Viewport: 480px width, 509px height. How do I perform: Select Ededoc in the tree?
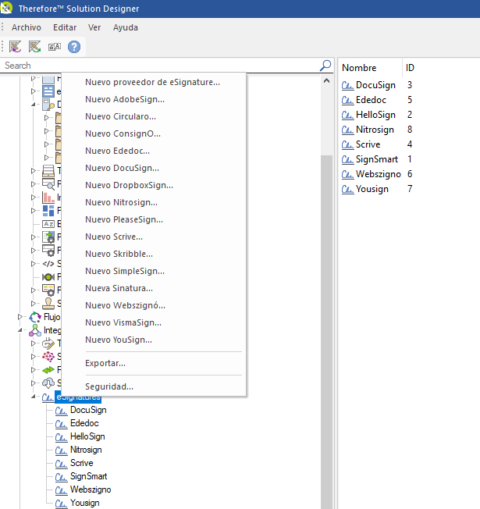pyautogui.click(x=84, y=423)
